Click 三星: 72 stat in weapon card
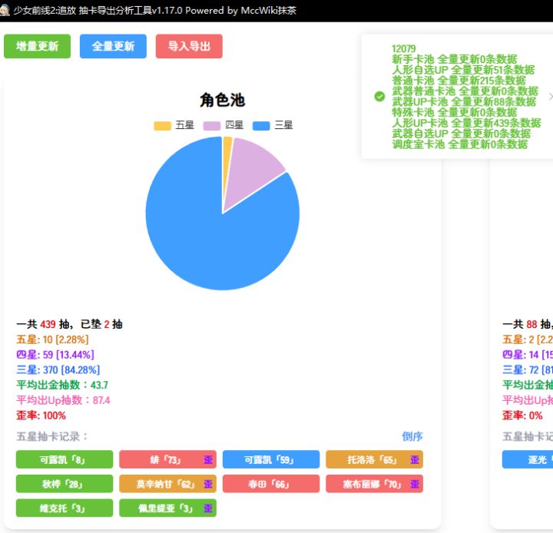 528,369
